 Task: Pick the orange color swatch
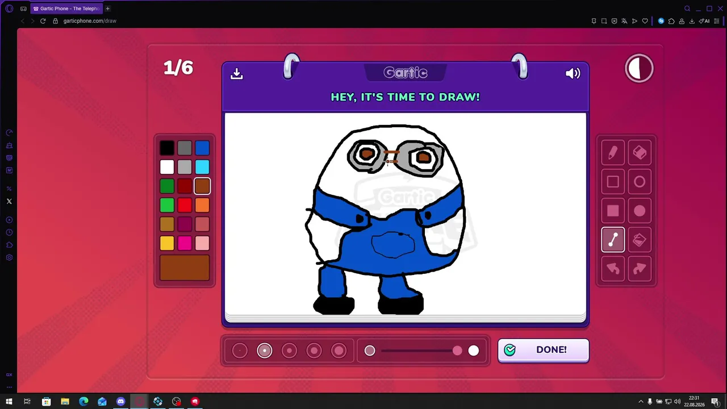[x=202, y=205]
